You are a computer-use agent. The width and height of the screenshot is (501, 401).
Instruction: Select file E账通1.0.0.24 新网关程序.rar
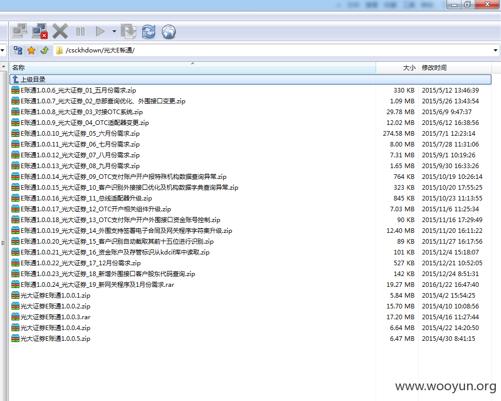point(93,285)
